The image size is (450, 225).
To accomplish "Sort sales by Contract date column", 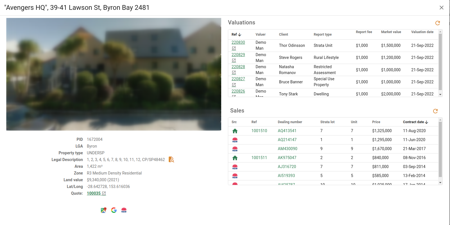I will pos(415,122).
